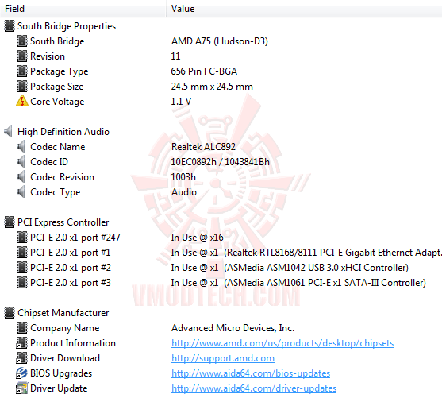
Task: Click the chip icon for port #247
Action: coord(22,238)
